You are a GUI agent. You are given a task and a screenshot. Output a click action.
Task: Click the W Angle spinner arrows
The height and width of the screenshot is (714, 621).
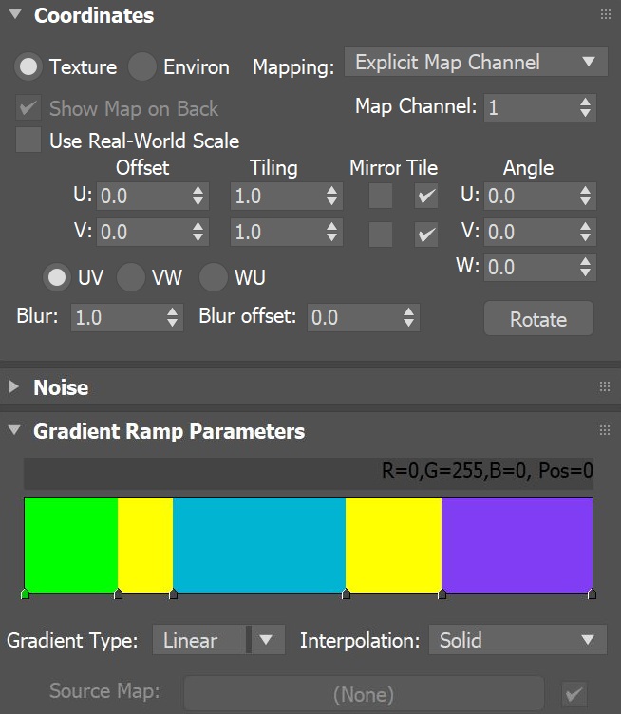(x=586, y=267)
